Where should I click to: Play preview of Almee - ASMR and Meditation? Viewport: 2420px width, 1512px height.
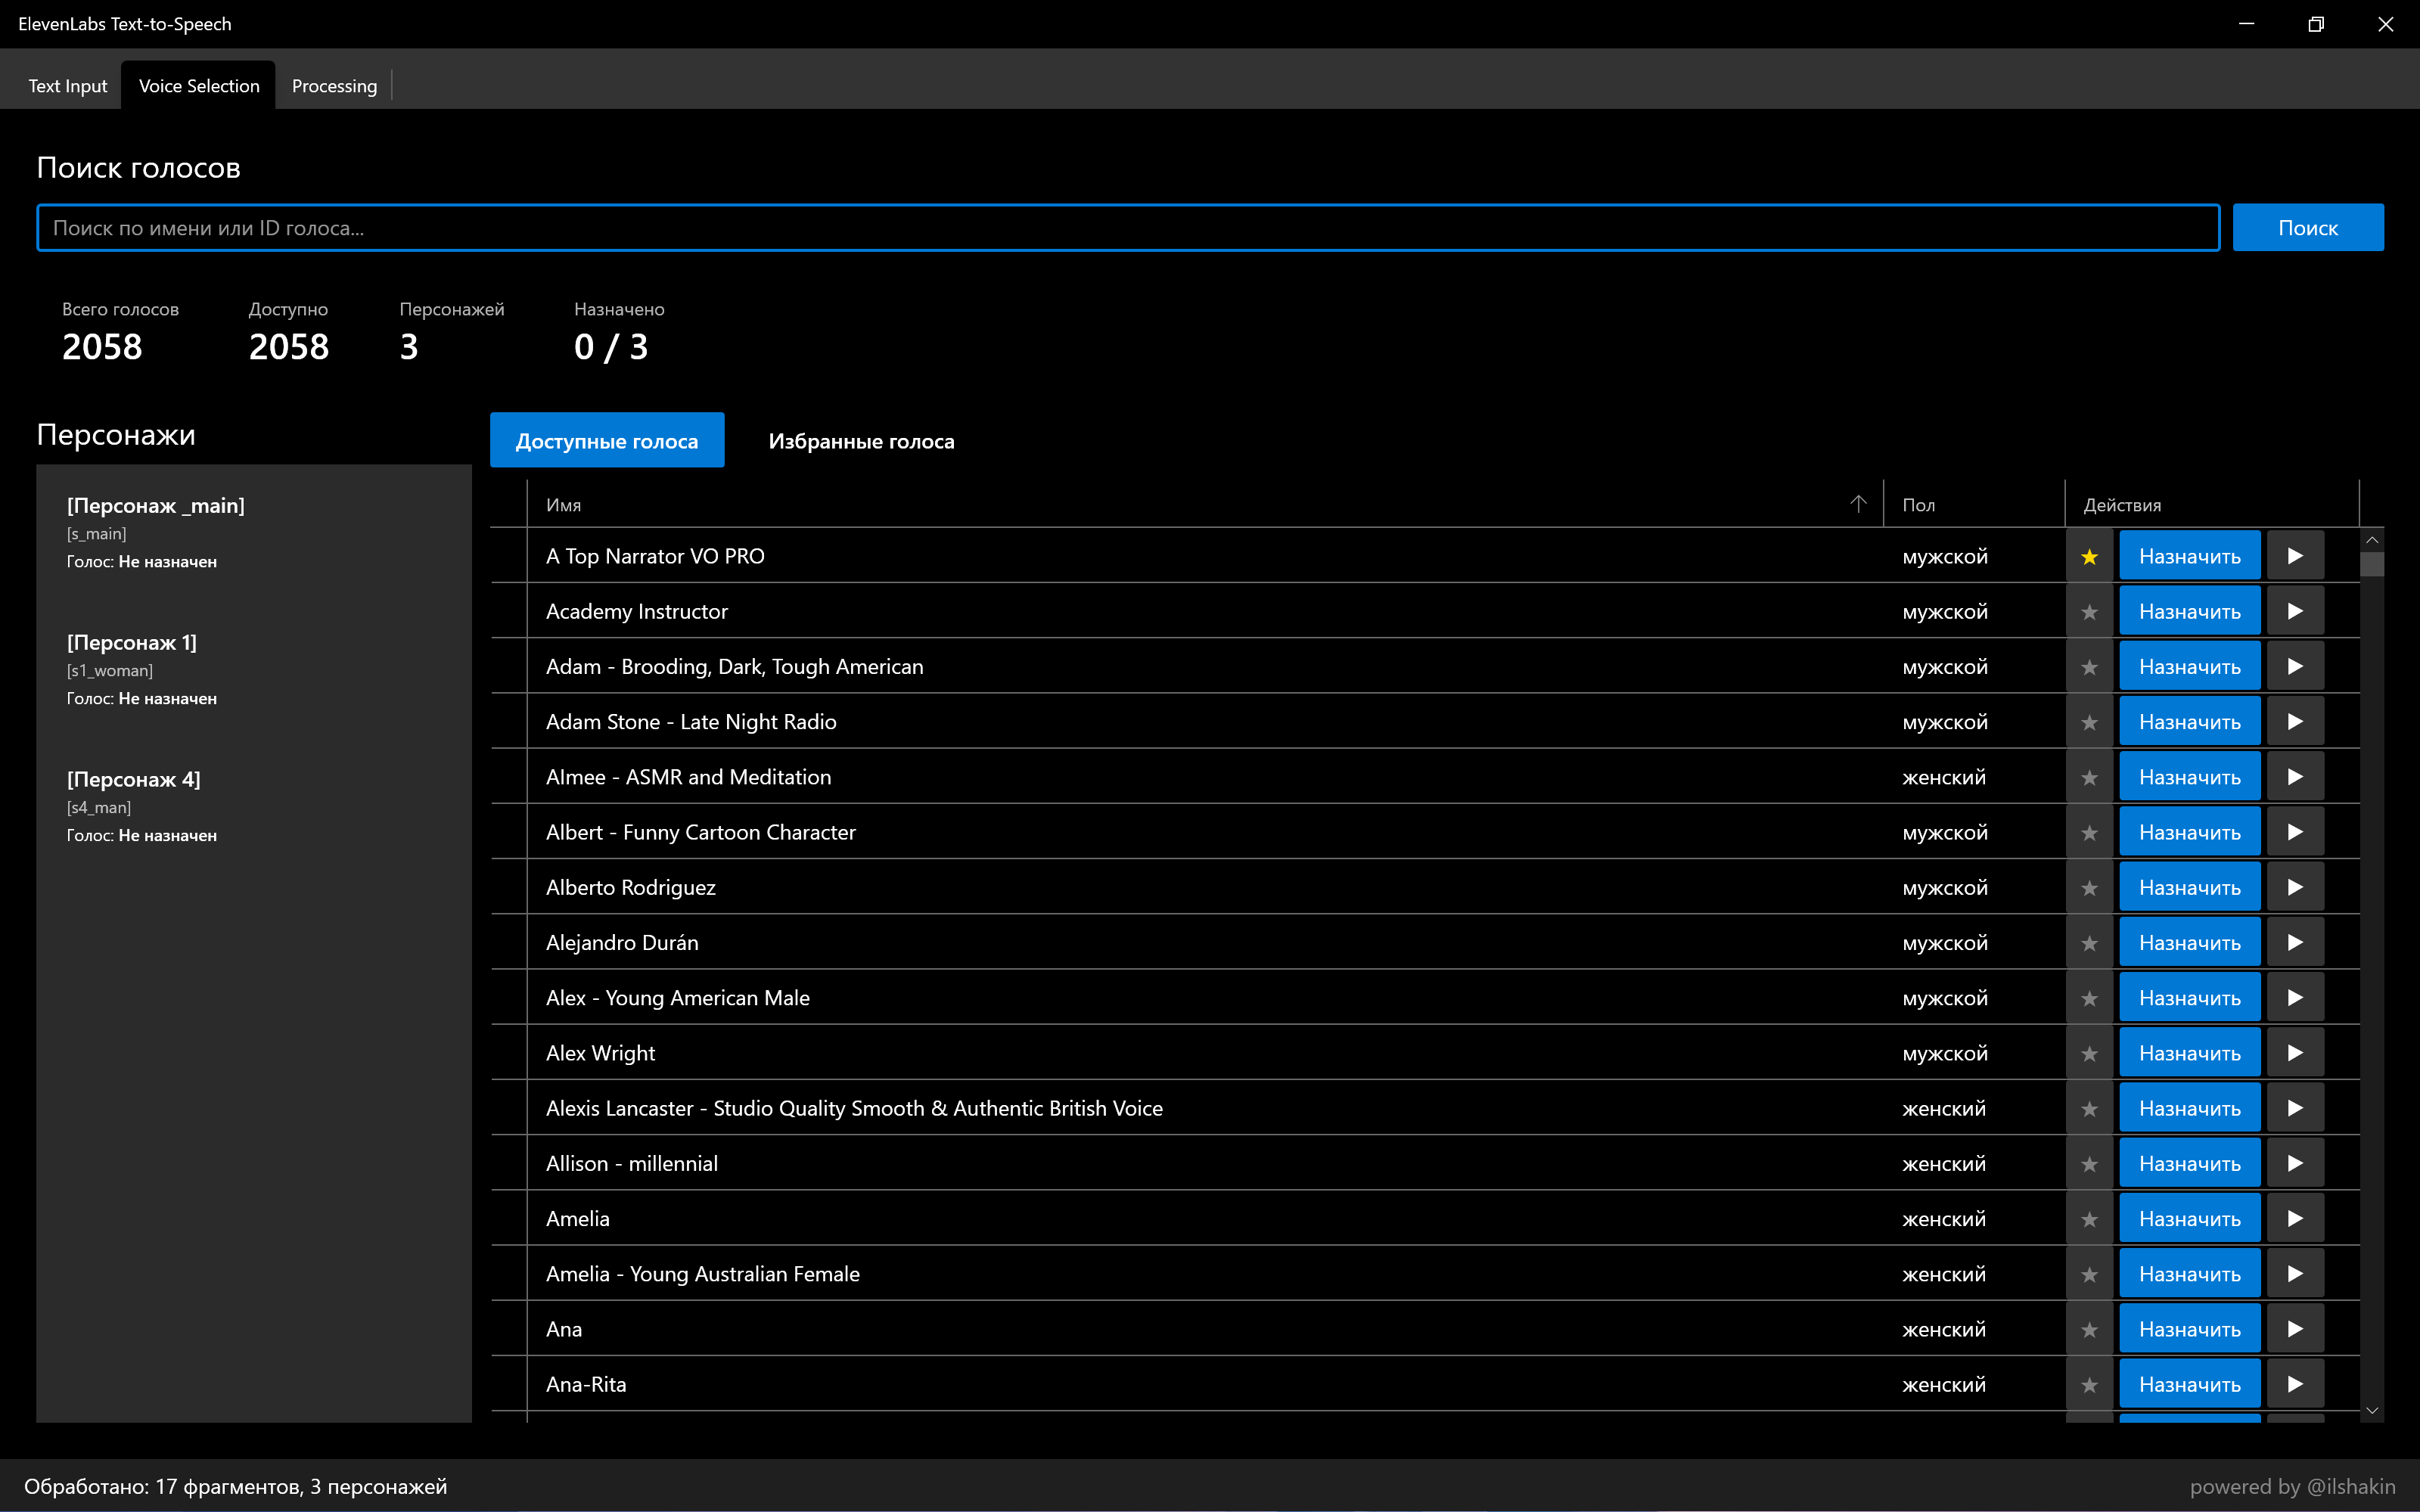(2294, 777)
